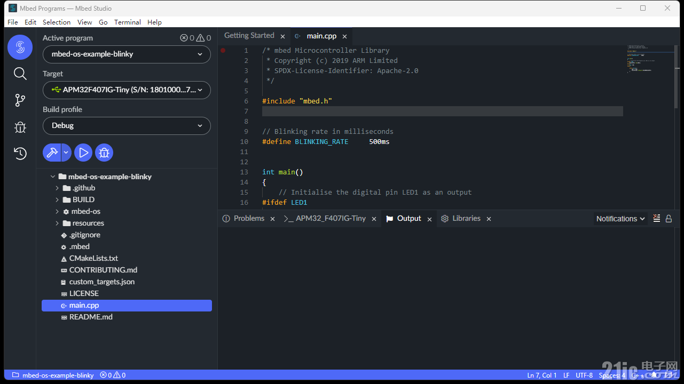The image size is (684, 384).
Task: Open the Terminal menu
Action: (128, 22)
